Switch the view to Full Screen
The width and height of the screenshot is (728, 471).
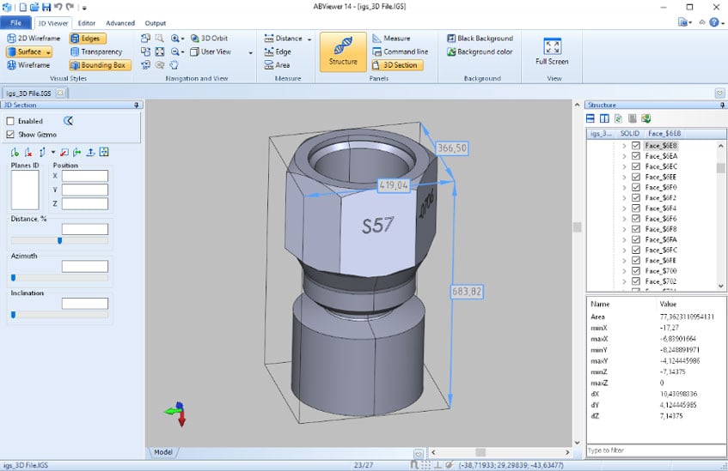(x=552, y=51)
